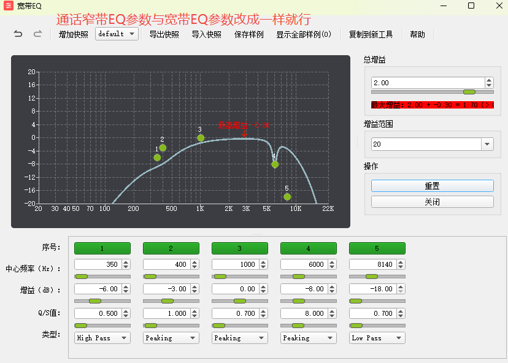Screen dimensions: 508x363
Task: Click 导出快照 in the toolbar
Action: (164, 34)
